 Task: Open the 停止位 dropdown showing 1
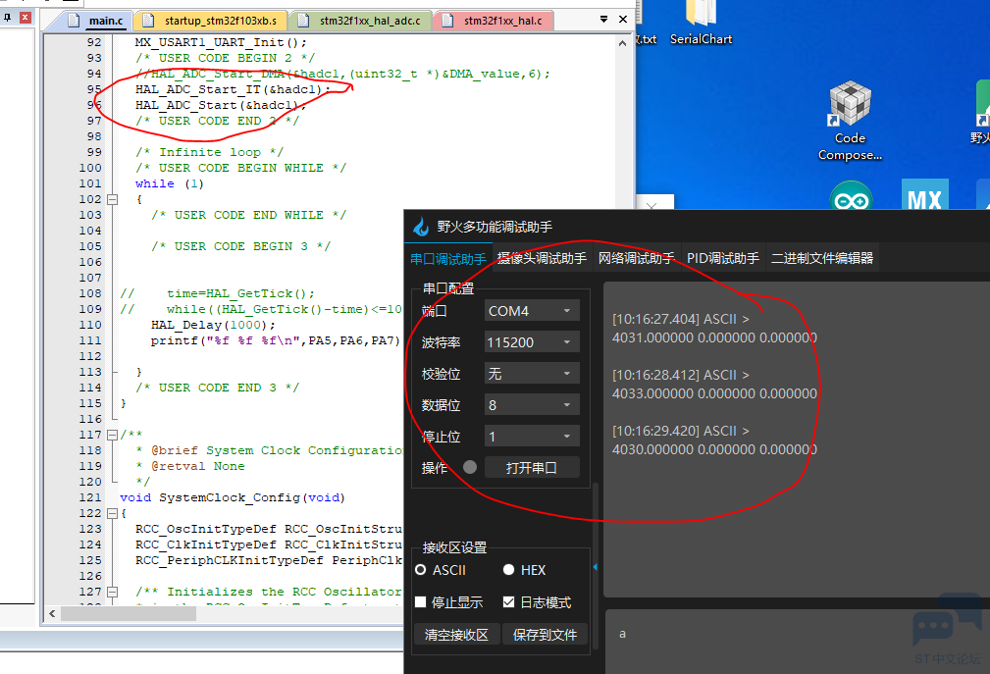tap(532, 436)
